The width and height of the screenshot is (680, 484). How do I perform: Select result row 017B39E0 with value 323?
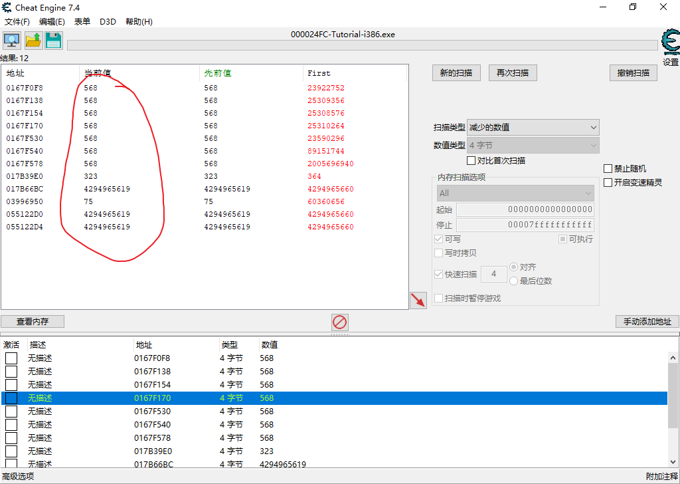pyautogui.click(x=205, y=176)
